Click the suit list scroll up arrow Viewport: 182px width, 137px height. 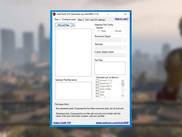point(123,81)
